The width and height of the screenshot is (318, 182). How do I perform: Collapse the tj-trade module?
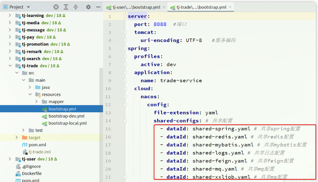(10, 66)
